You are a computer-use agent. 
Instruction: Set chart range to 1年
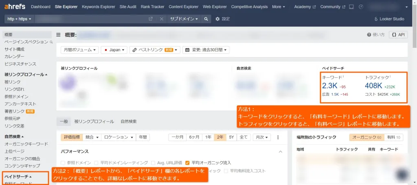click(208, 137)
